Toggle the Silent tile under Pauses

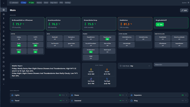[x=91, y=57]
